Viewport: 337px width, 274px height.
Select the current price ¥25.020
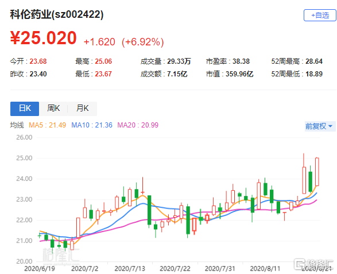pyautogui.click(x=44, y=38)
